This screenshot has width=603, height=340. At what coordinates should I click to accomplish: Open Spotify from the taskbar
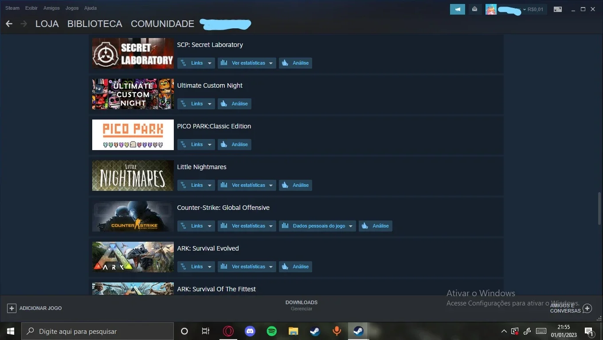click(x=272, y=331)
